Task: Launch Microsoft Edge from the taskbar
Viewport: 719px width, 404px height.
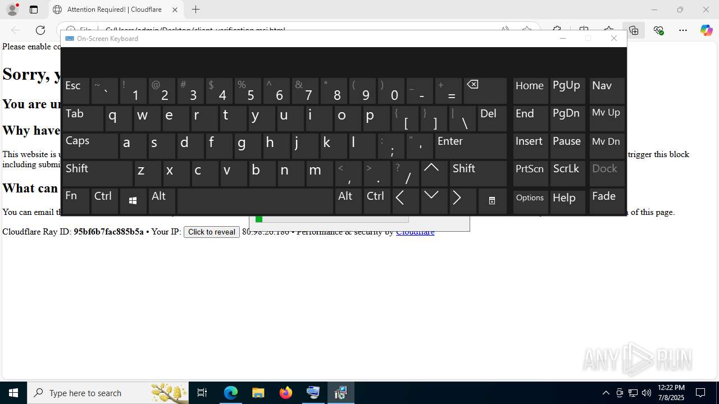Action: click(231, 393)
